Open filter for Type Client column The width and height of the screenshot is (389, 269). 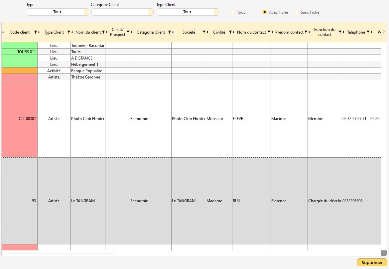click(68, 32)
